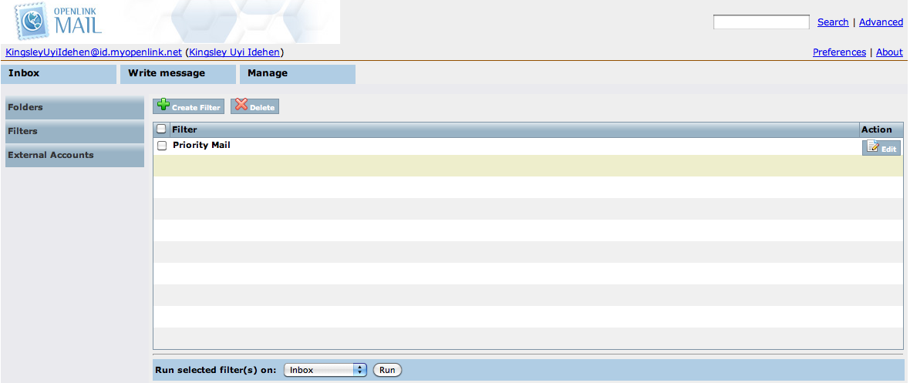910x383 pixels.
Task: Open the Preferences link
Action: pos(839,52)
